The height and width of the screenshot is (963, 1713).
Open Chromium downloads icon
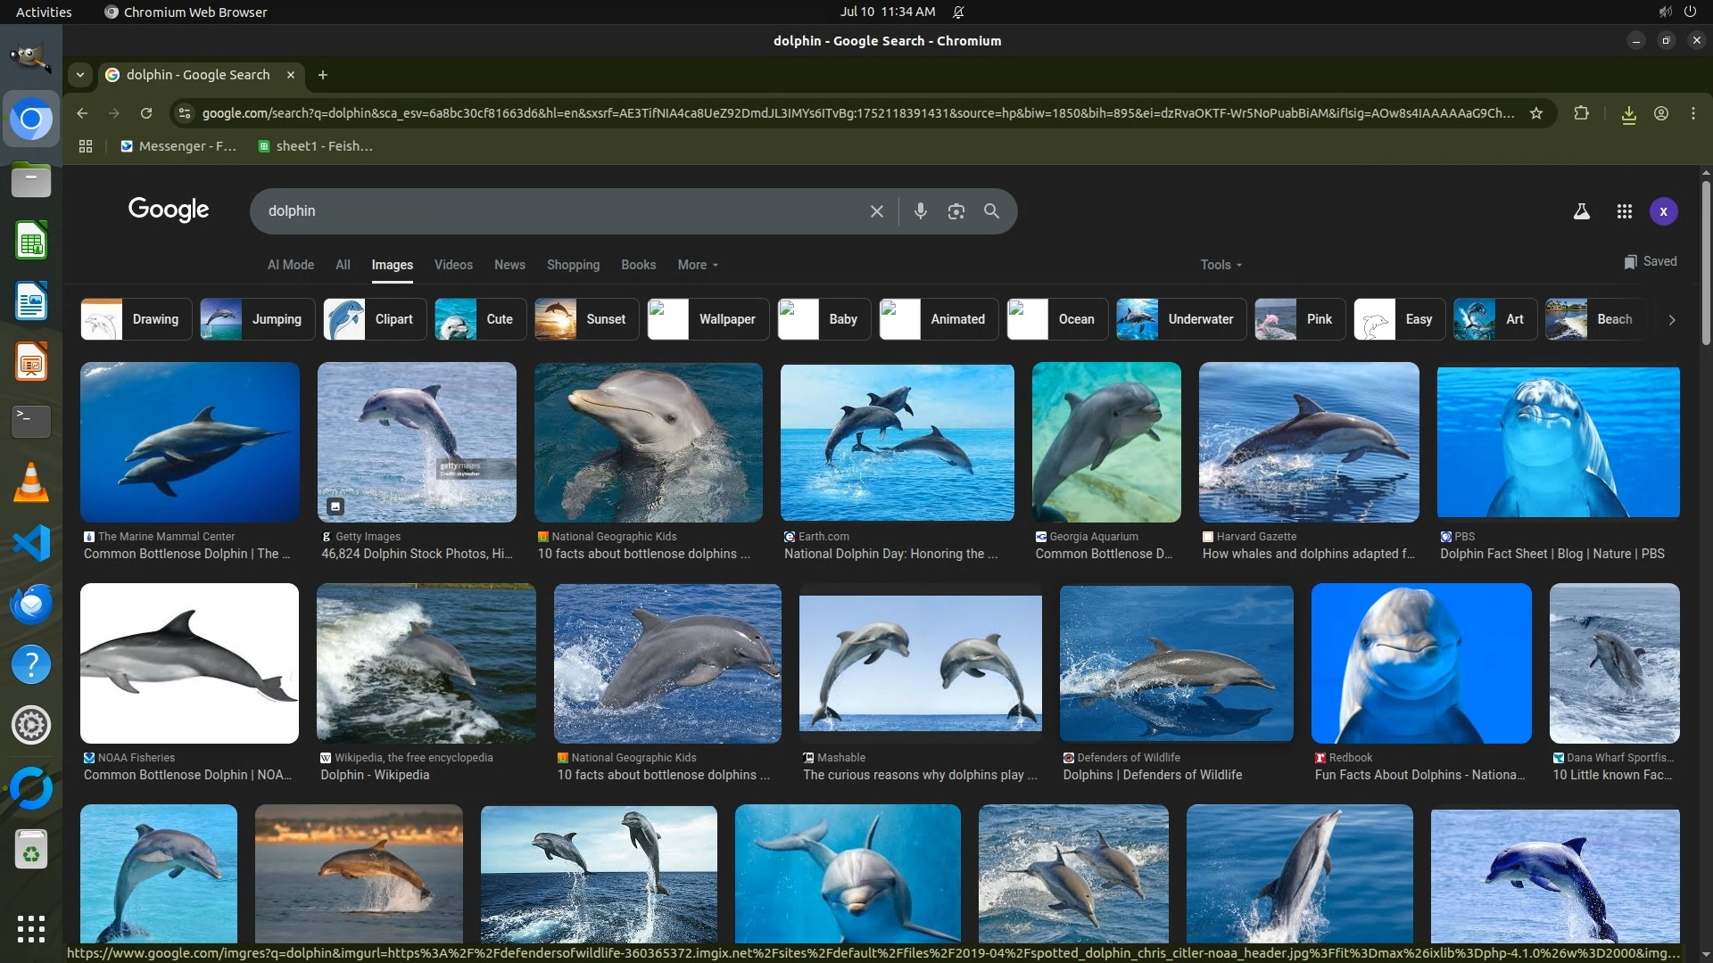pos(1628,114)
